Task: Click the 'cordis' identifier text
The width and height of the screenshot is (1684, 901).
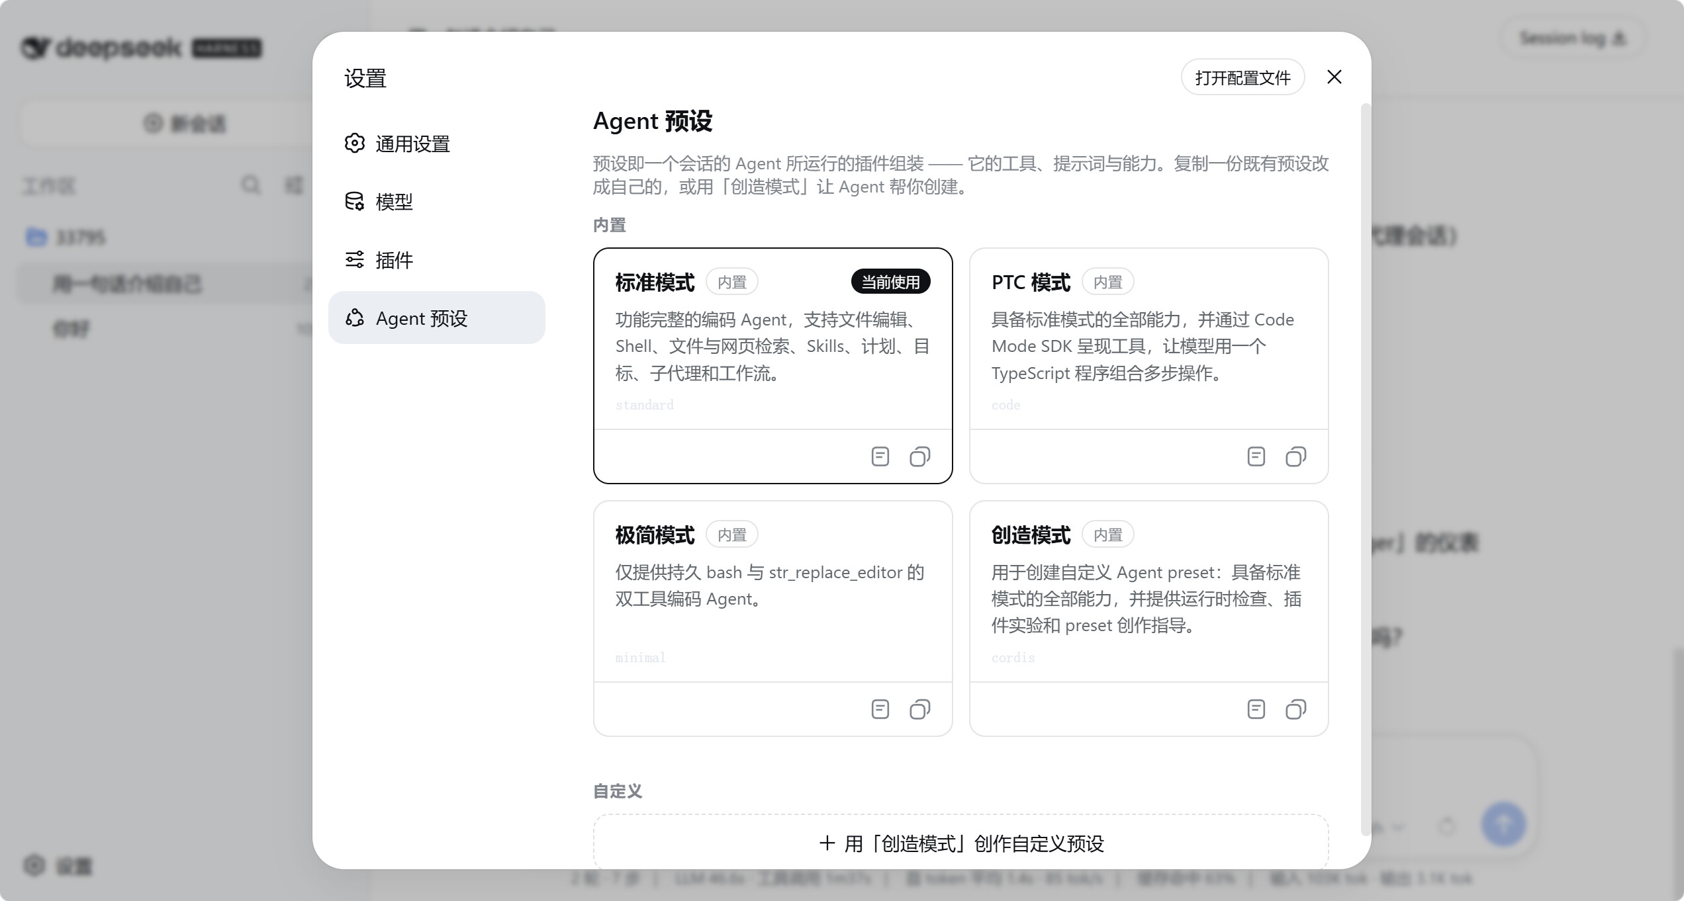Action: (x=1013, y=658)
